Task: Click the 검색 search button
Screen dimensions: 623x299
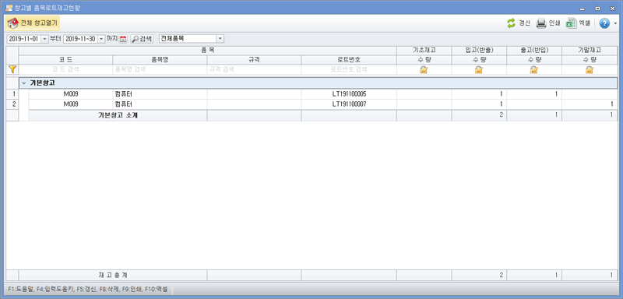Action: [142, 39]
